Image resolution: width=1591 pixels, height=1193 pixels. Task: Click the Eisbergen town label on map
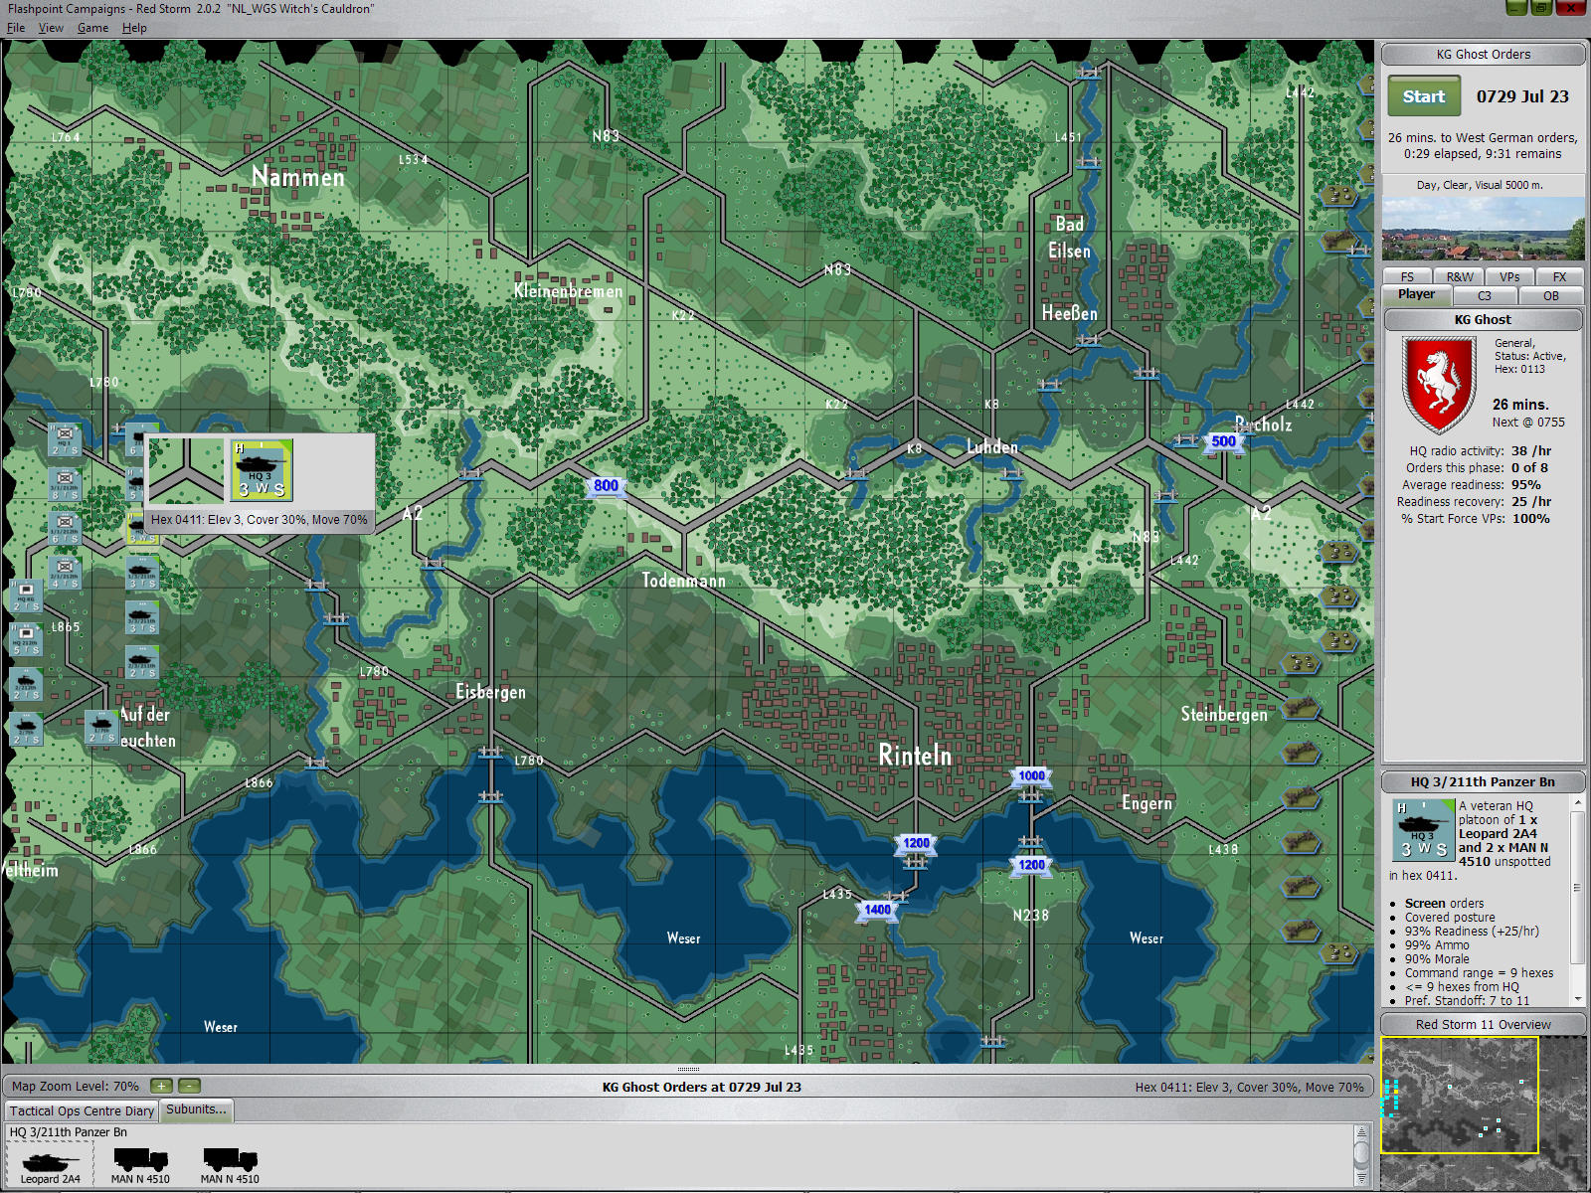click(x=490, y=691)
